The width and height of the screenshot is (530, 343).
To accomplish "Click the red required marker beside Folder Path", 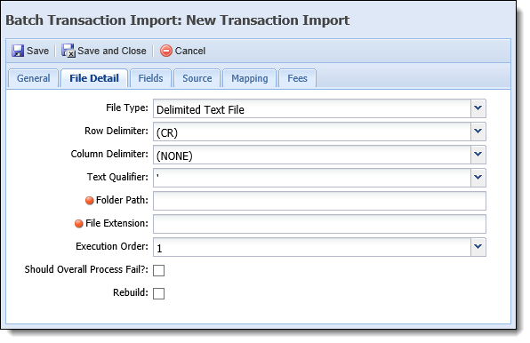I will click(89, 201).
